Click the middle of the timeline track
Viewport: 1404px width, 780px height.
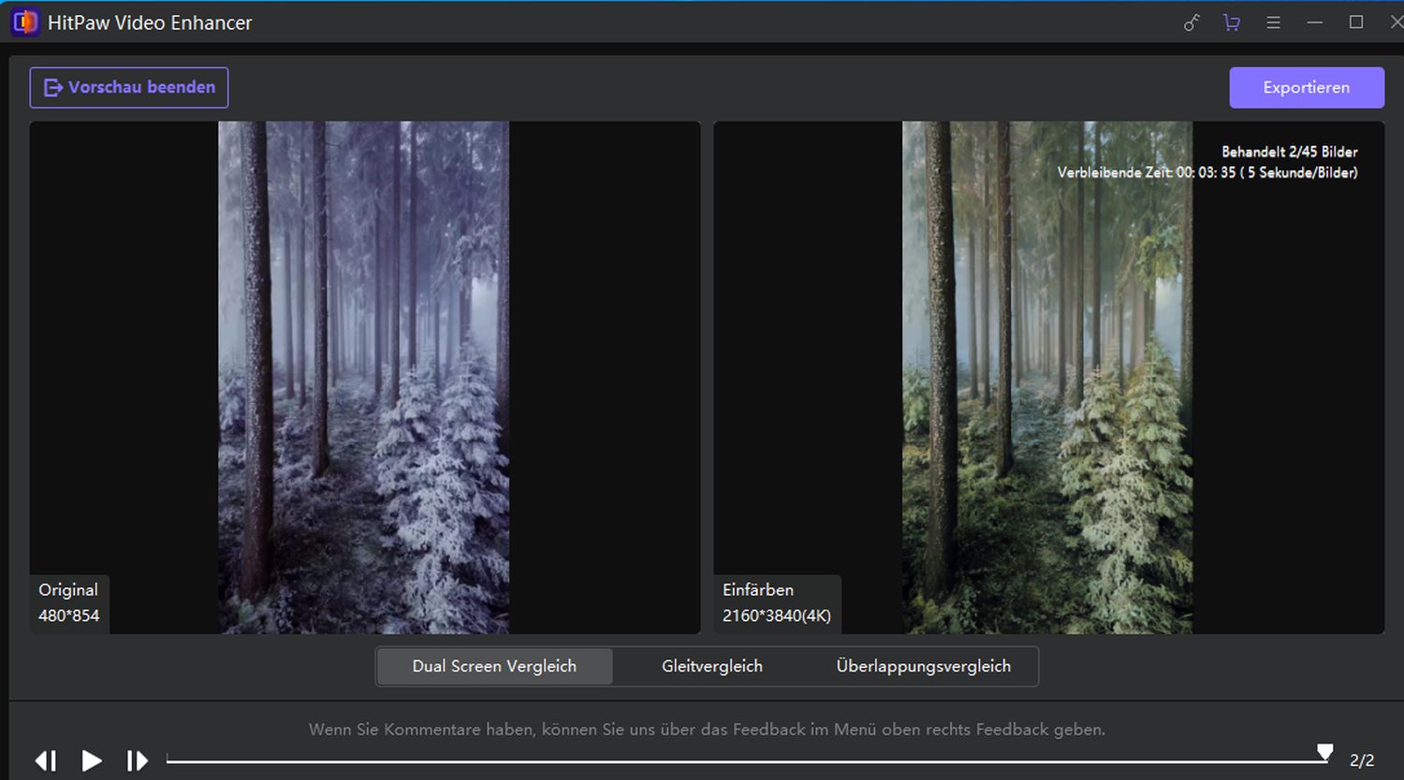point(746,761)
